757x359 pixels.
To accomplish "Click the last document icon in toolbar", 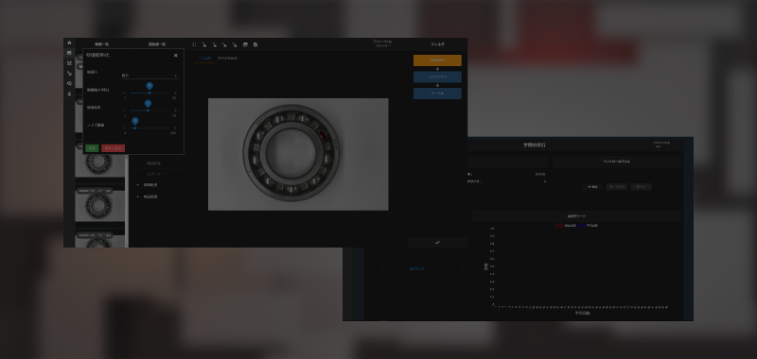I will (255, 44).
